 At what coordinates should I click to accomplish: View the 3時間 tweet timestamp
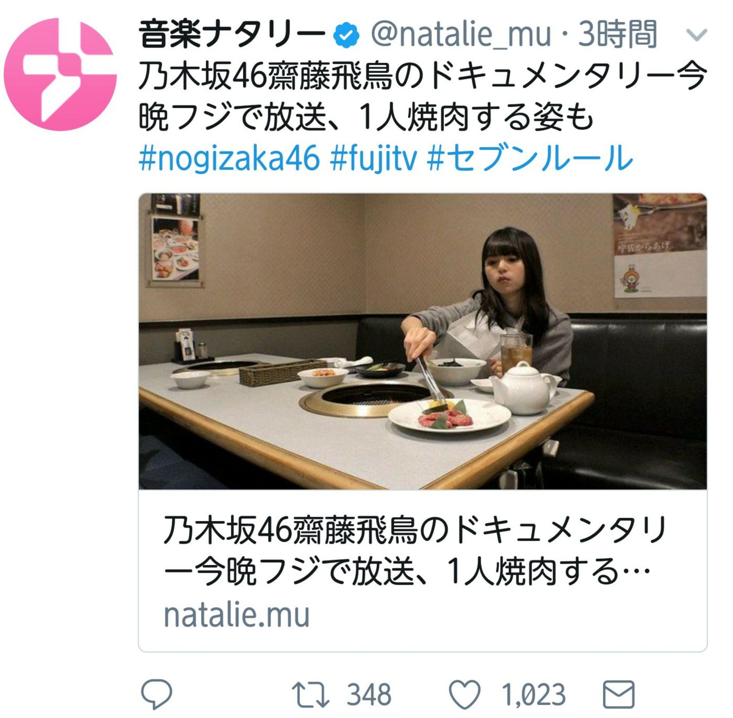pyautogui.click(x=618, y=35)
